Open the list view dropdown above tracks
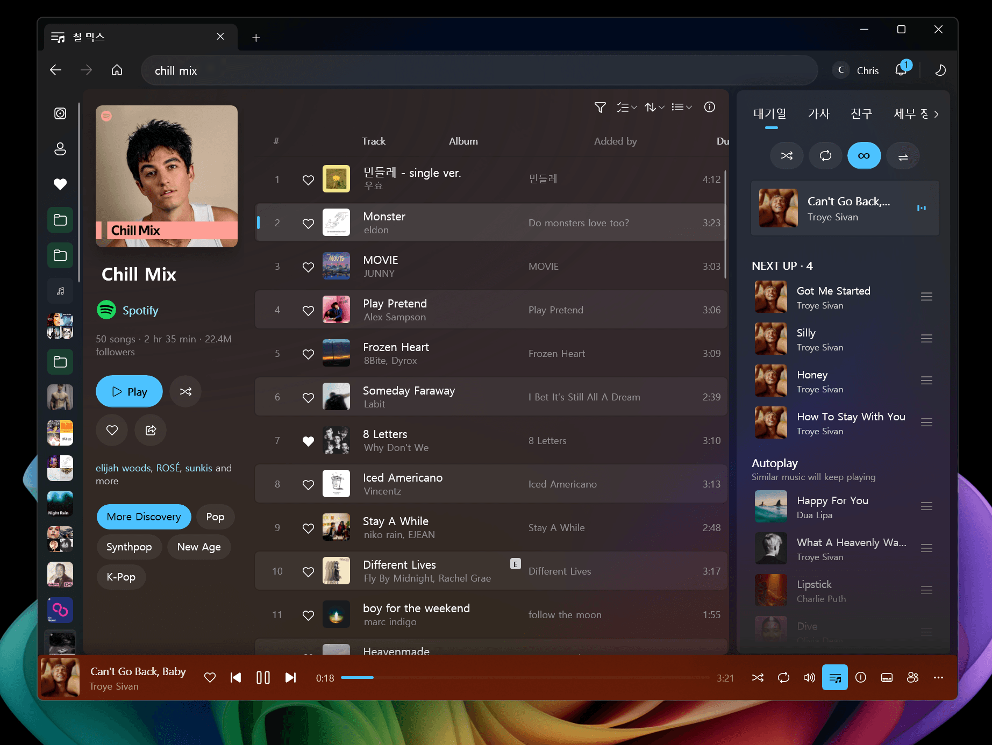 point(682,108)
